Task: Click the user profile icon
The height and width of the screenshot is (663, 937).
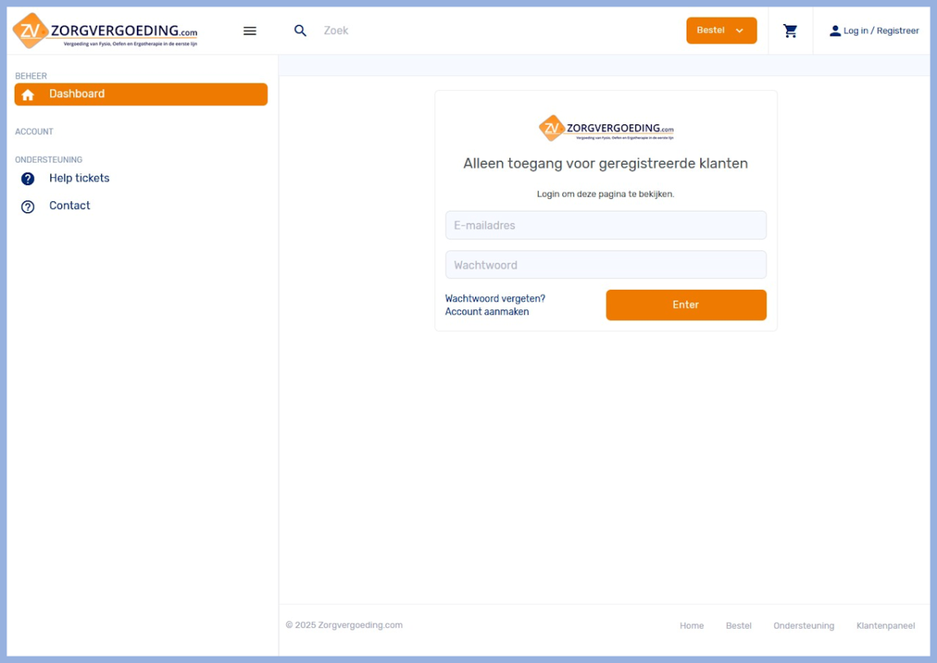Action: coord(834,31)
